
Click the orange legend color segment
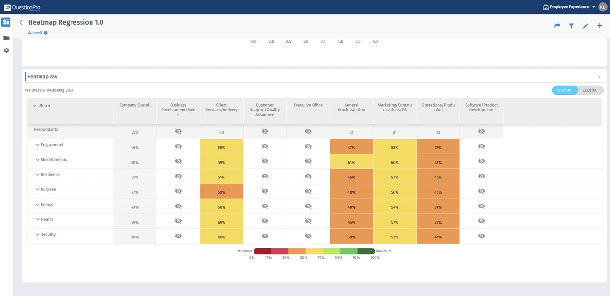click(297, 251)
